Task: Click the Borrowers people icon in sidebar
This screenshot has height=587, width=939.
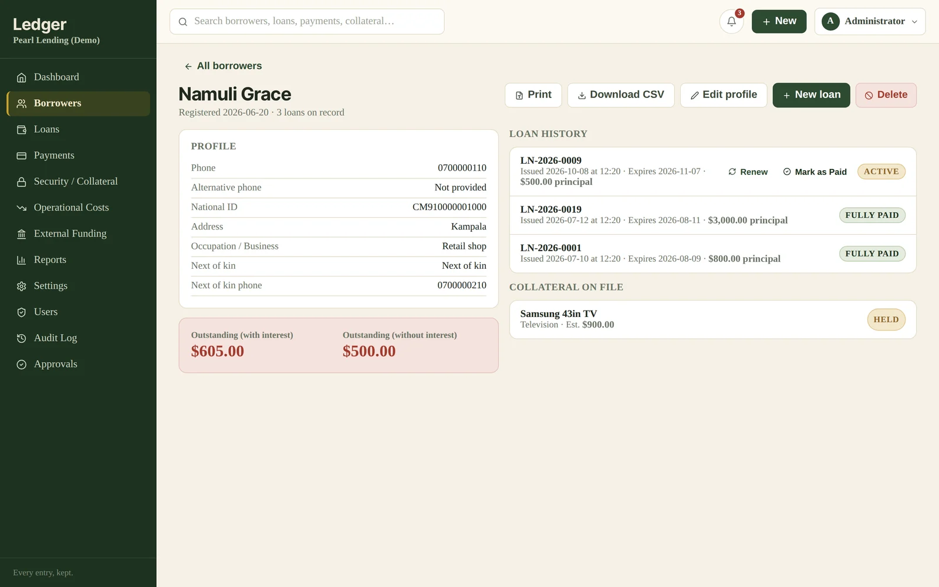Action: tap(22, 103)
